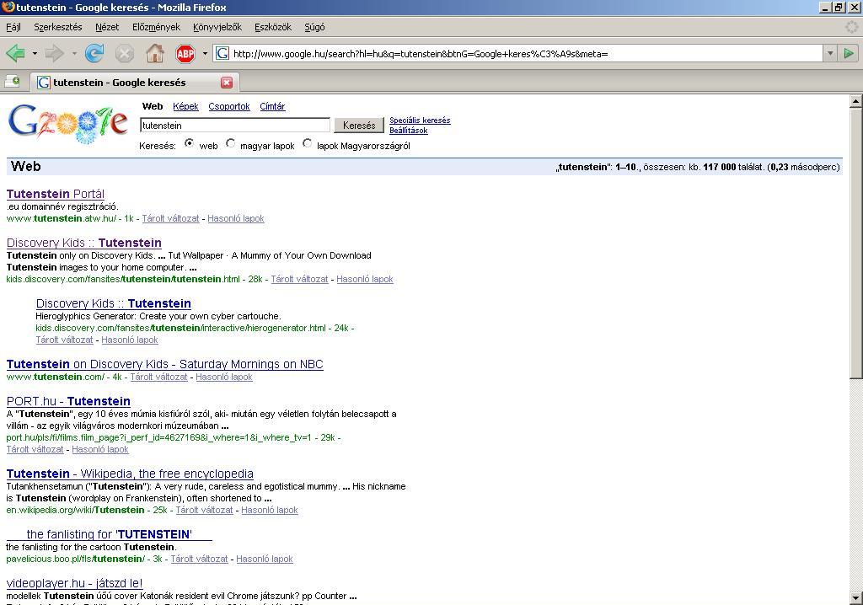Open the forward history dropdown arrow

[x=74, y=53]
